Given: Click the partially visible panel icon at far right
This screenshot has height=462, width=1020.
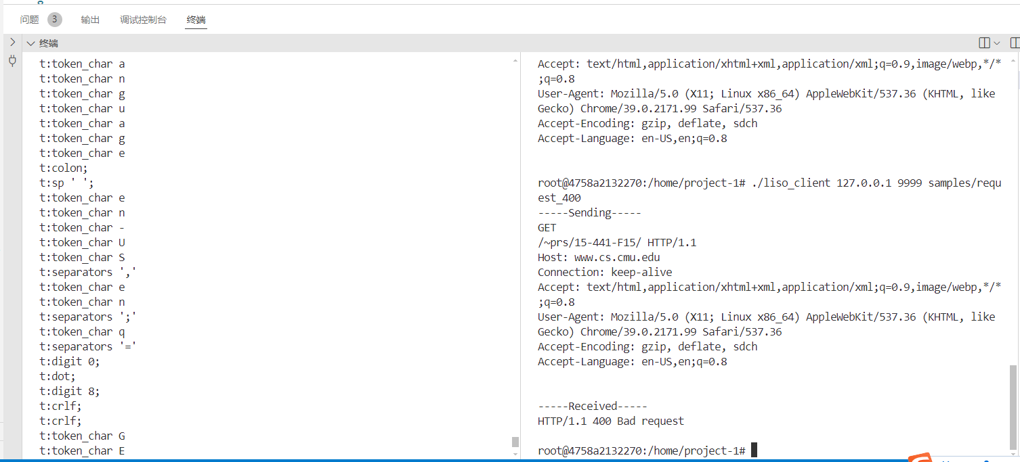Looking at the screenshot, I should coord(1015,43).
